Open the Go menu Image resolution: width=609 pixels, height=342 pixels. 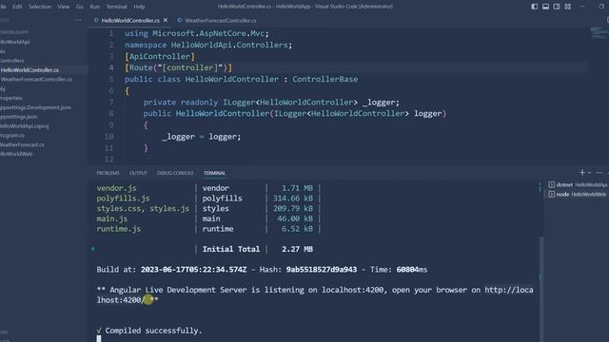pyautogui.click(x=80, y=7)
